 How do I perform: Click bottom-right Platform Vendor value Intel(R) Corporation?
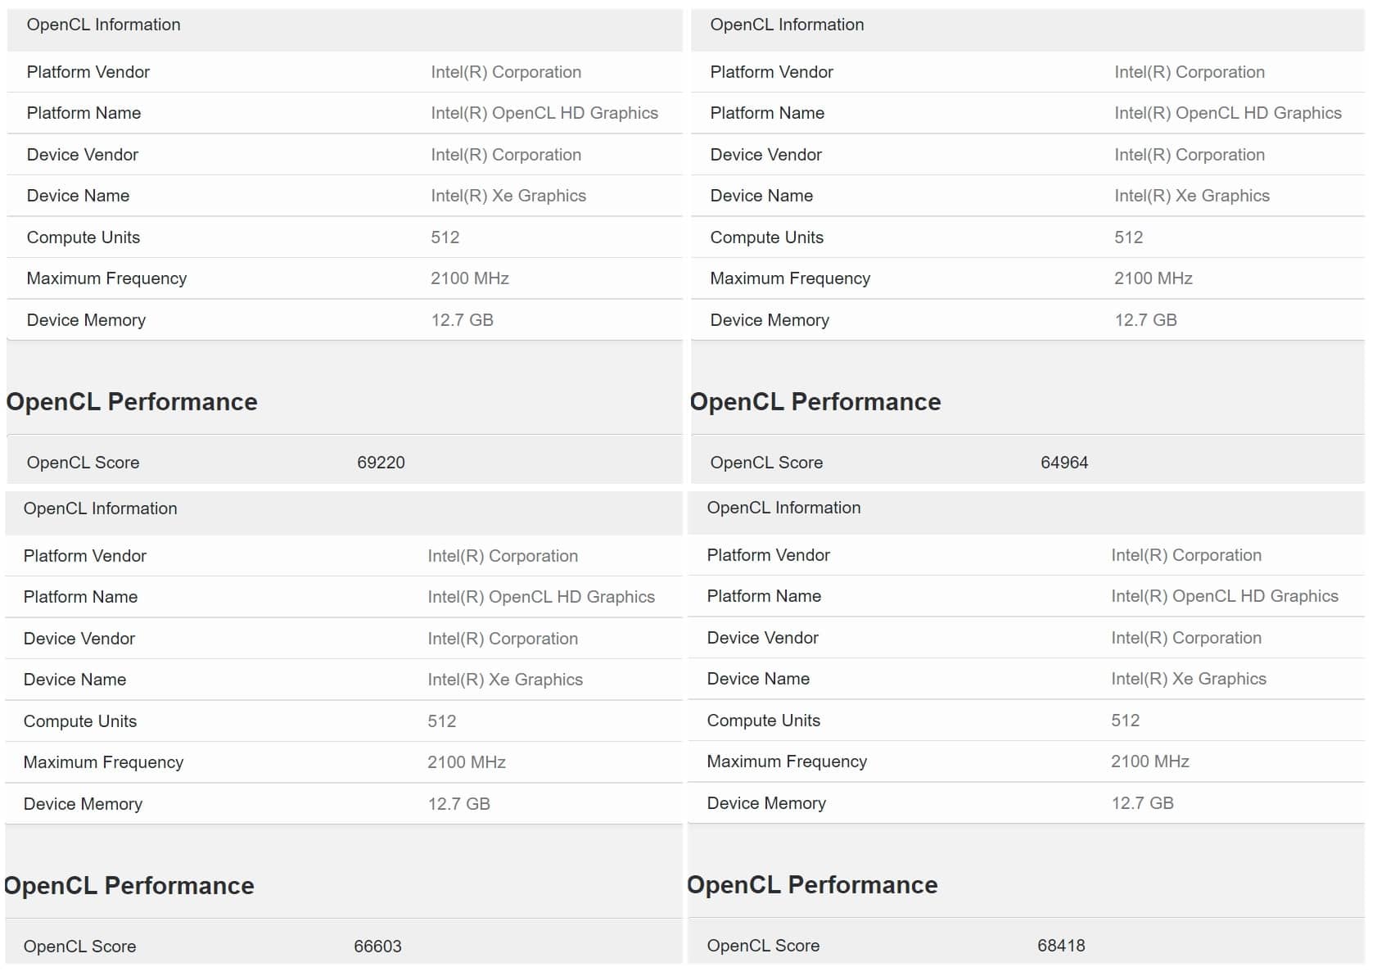[1186, 555]
